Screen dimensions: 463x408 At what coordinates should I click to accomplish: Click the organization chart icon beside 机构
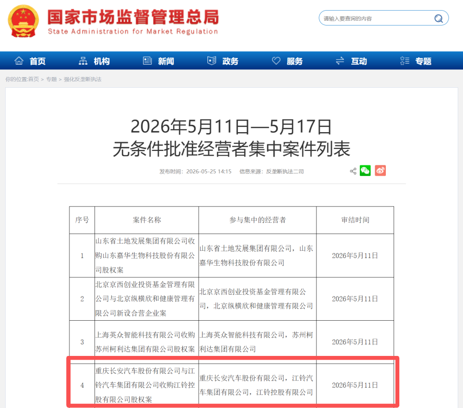[83, 61]
